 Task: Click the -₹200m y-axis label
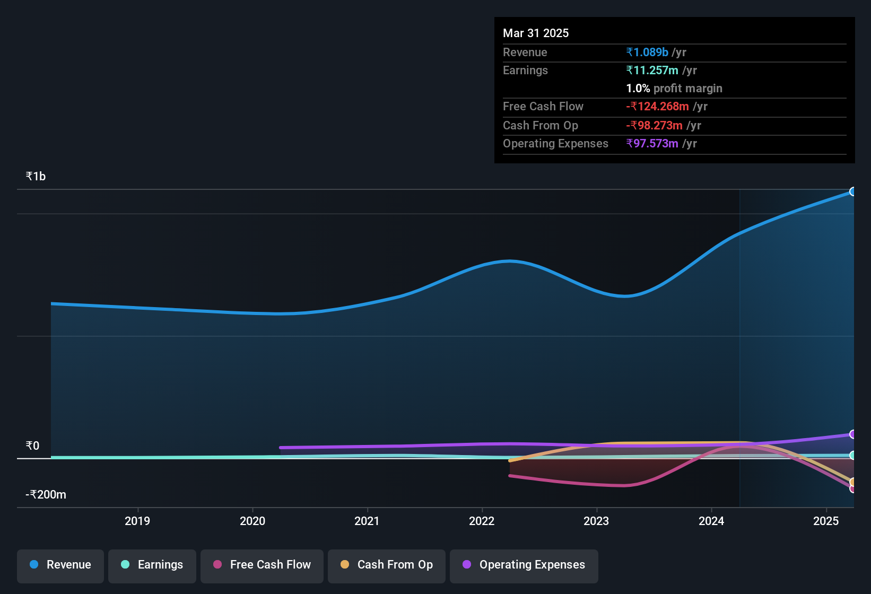(x=46, y=495)
